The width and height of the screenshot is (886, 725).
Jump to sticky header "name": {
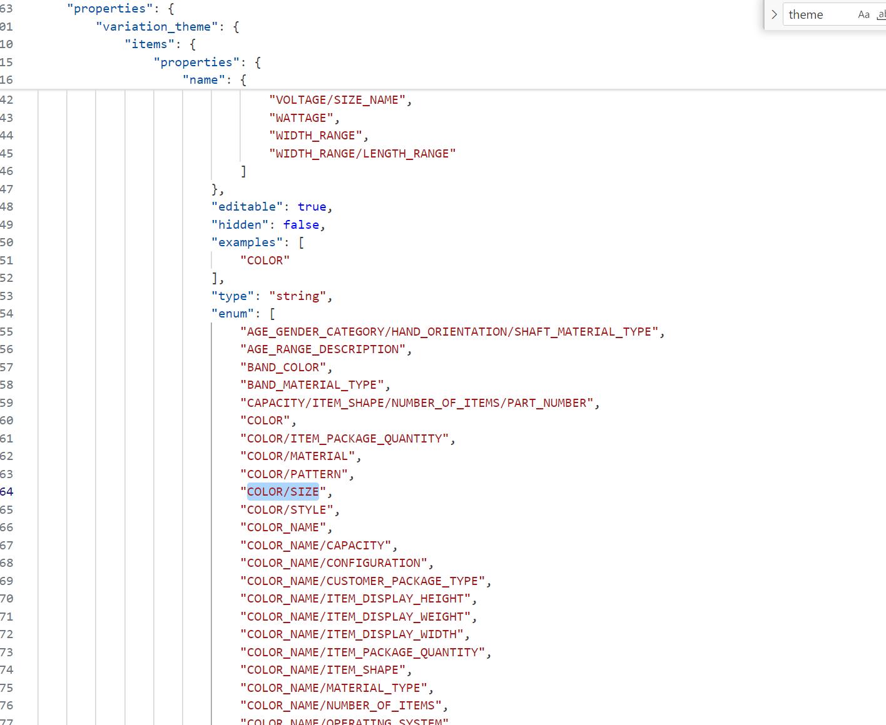(215, 80)
